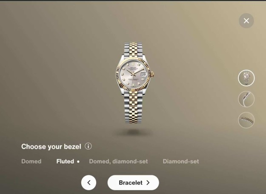This screenshot has width=266, height=194.
Task: Click the gold winding crown
Action: tap(152, 74)
